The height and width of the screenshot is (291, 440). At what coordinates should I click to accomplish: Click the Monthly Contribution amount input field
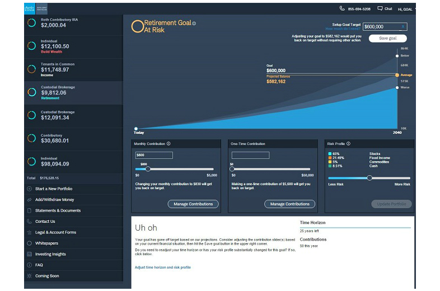pyautogui.click(x=154, y=155)
